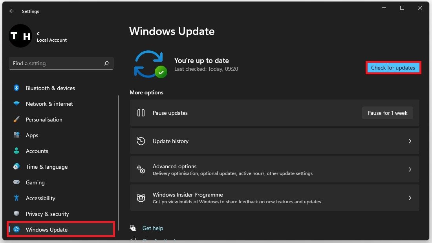The image size is (432, 243).
Task: Click the pause icon beside Pause updates
Action: [141, 113]
